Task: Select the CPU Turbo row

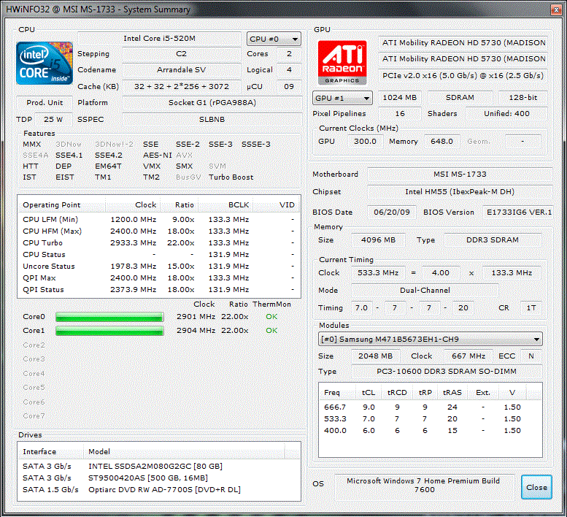Action: point(159,242)
